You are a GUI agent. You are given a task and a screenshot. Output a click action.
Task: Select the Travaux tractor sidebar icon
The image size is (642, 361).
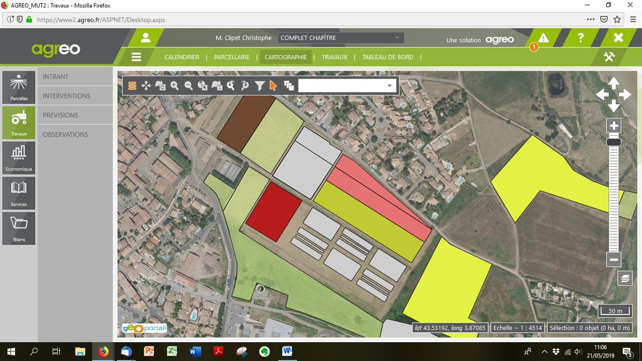click(19, 122)
